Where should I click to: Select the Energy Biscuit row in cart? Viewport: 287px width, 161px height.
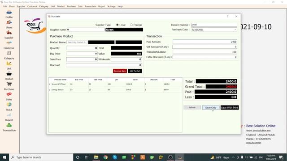[115, 89]
